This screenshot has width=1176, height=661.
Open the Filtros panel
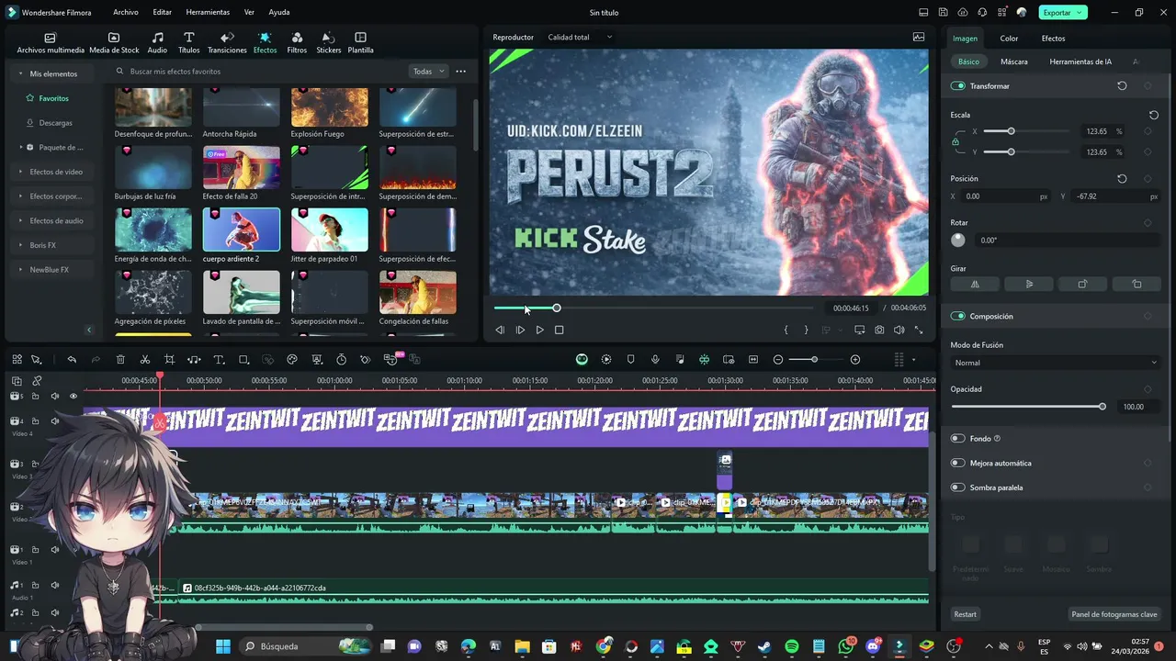(297, 43)
